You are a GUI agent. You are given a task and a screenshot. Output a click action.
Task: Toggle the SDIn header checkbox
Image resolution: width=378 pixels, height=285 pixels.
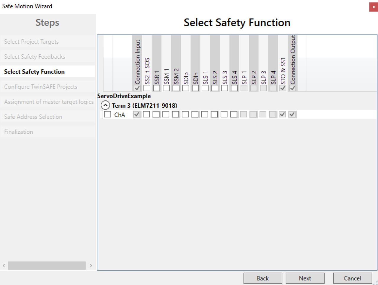coord(195,88)
